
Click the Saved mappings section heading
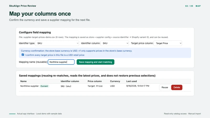(87, 76)
